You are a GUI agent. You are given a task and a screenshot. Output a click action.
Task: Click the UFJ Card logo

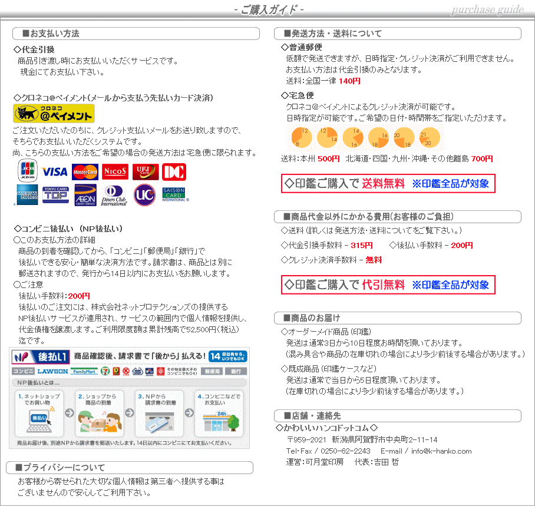click(145, 171)
